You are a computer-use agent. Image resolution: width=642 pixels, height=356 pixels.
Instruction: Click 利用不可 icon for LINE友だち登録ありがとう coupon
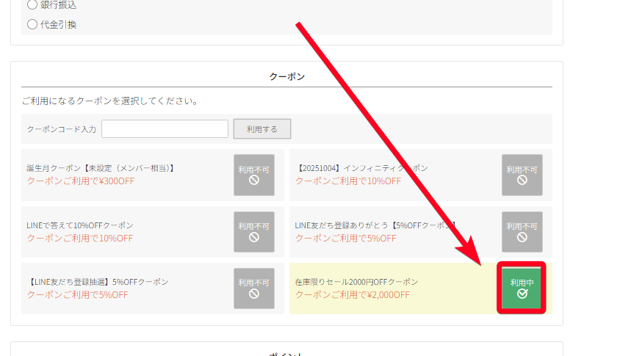point(522,232)
